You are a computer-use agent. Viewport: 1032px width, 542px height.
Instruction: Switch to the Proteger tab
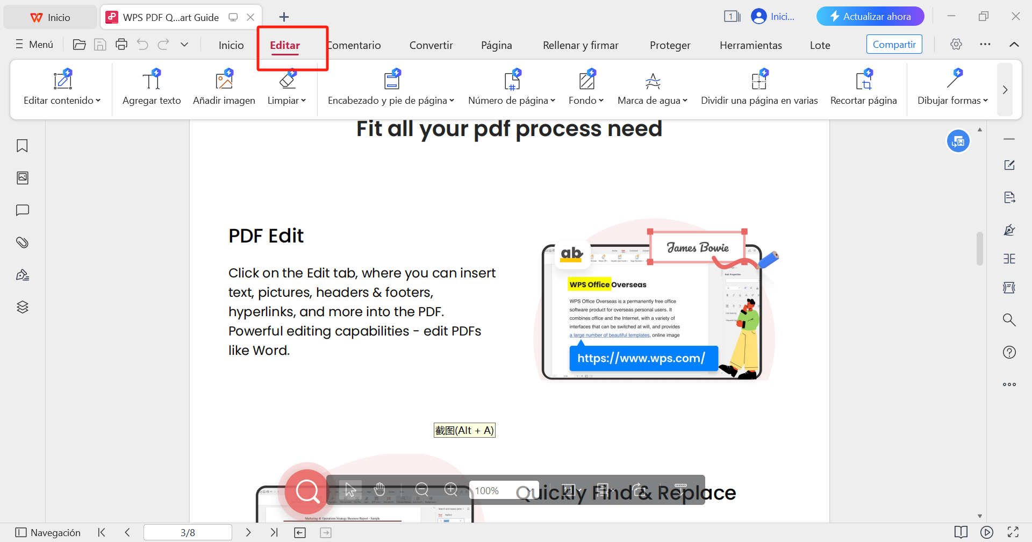point(670,45)
